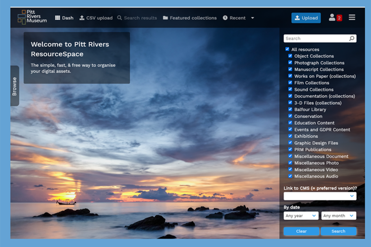Toggle the 3-D Files (collections) checkbox
Viewport: 371px width, 247px height.
pyautogui.click(x=290, y=103)
